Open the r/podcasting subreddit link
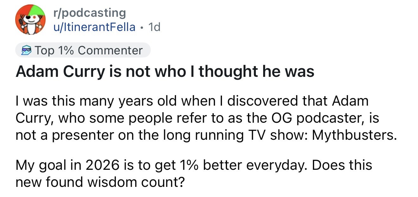The image size is (418, 197). click(x=89, y=13)
